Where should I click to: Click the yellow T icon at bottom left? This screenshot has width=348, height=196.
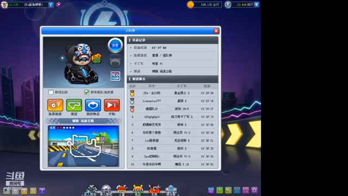tap(24, 191)
